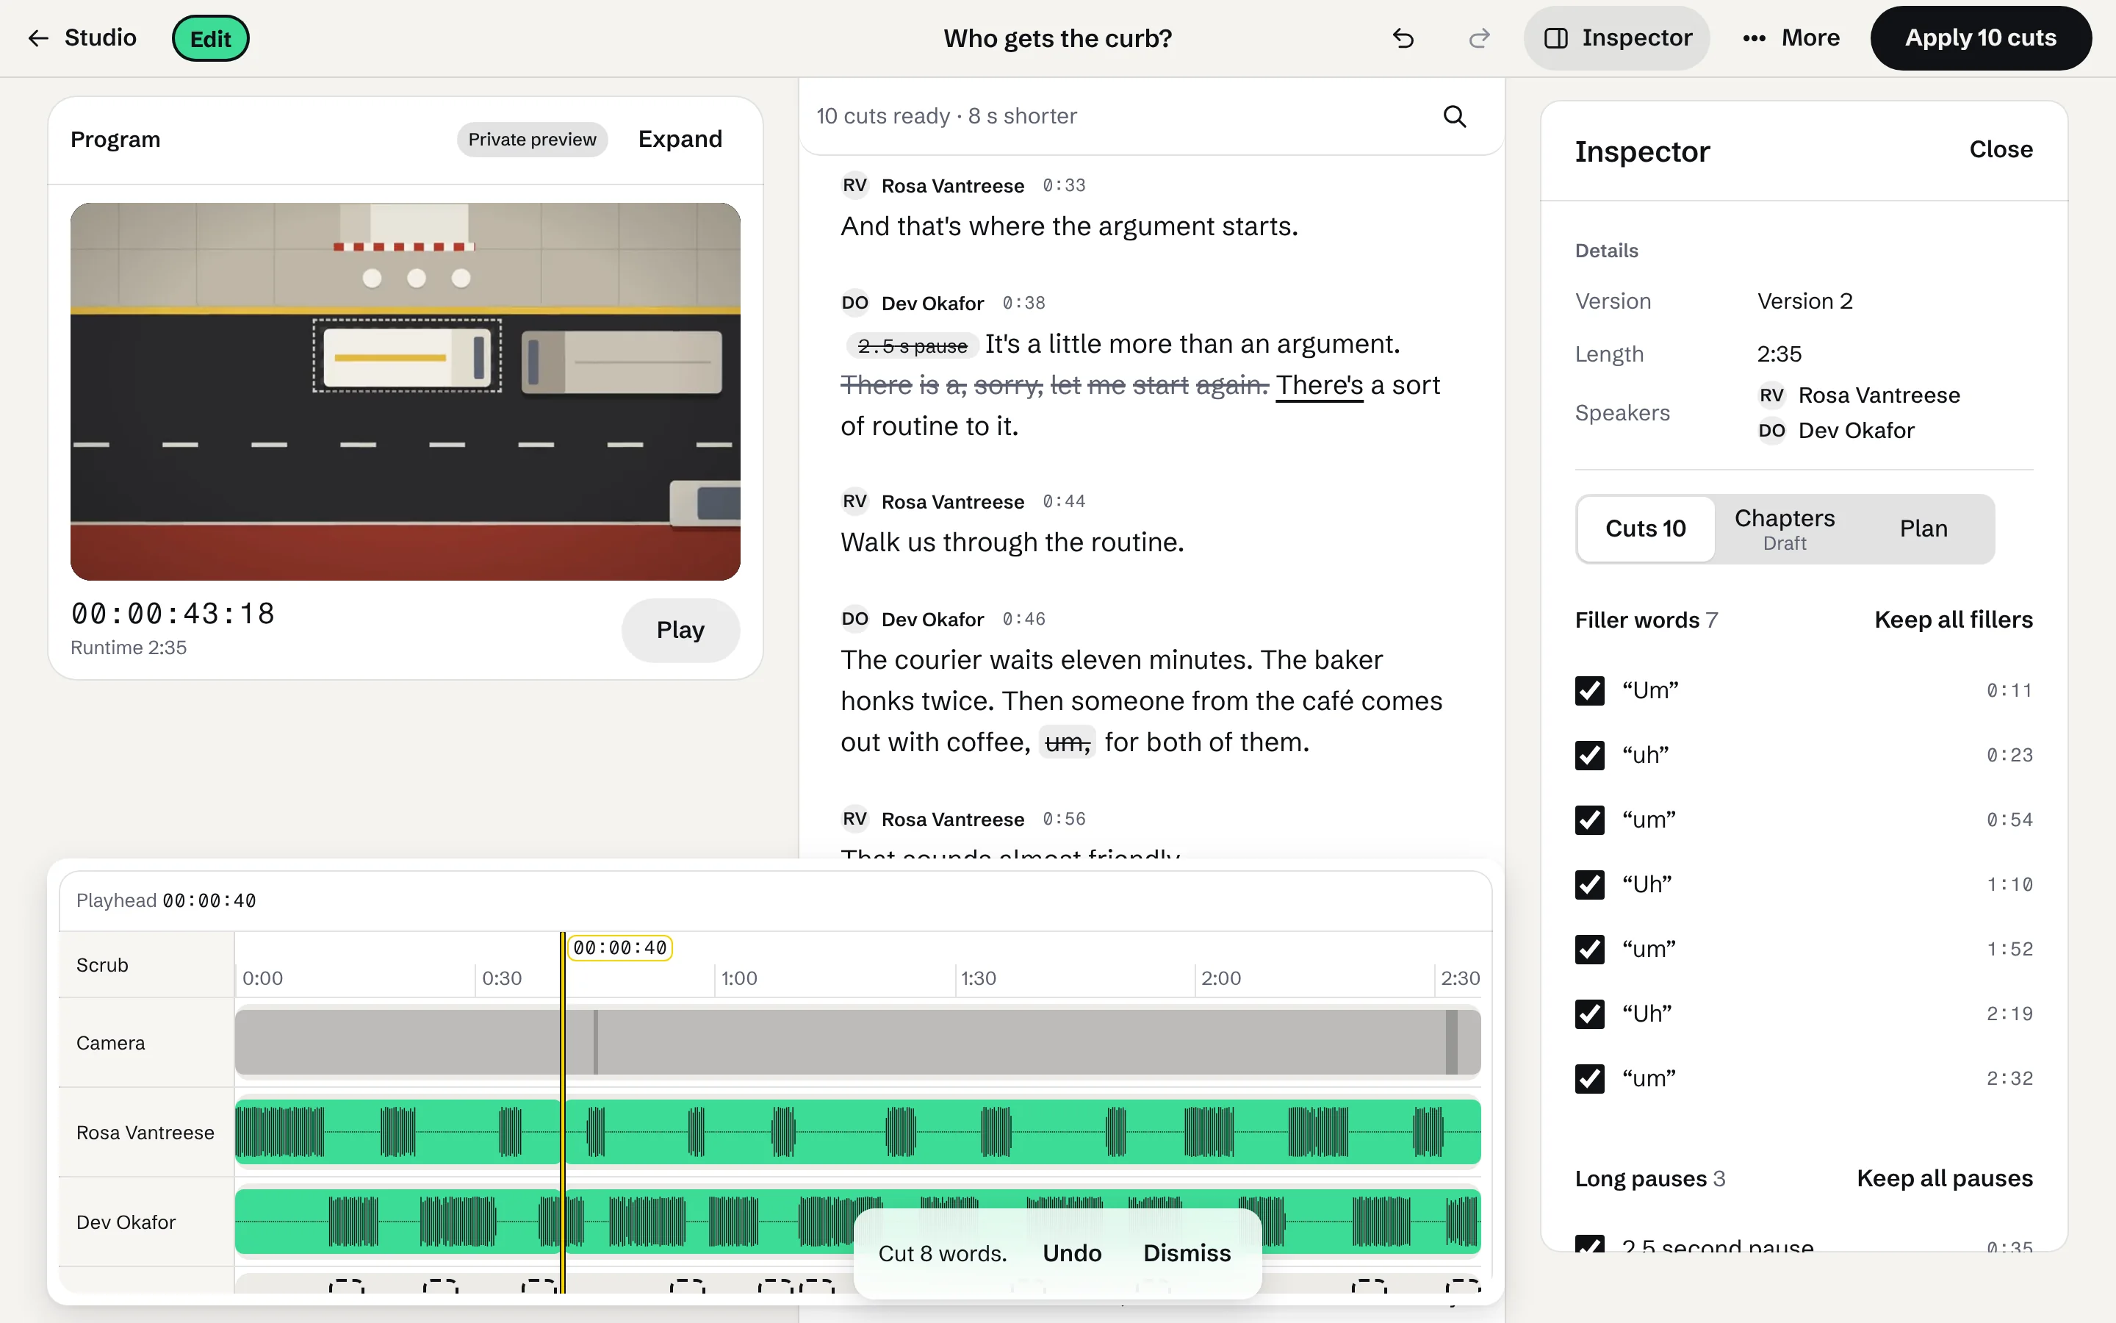Go back to Studio with the arrow
Image resolution: width=2116 pixels, height=1323 pixels.
pyautogui.click(x=82, y=37)
